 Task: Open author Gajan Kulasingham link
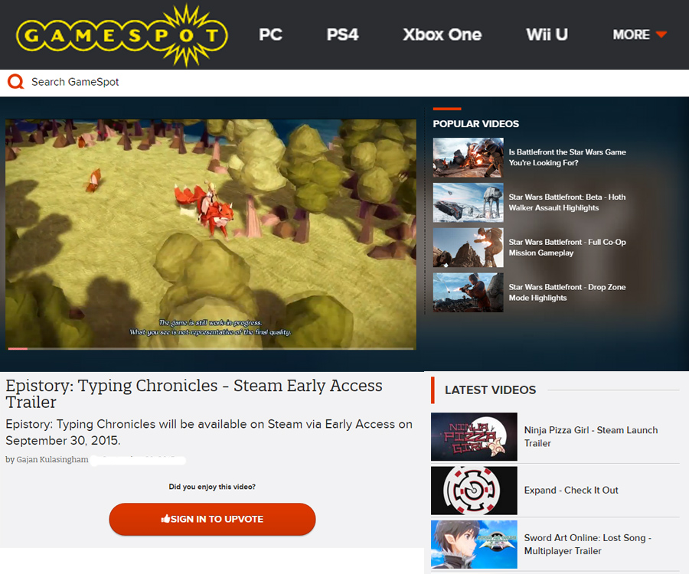[x=52, y=459]
